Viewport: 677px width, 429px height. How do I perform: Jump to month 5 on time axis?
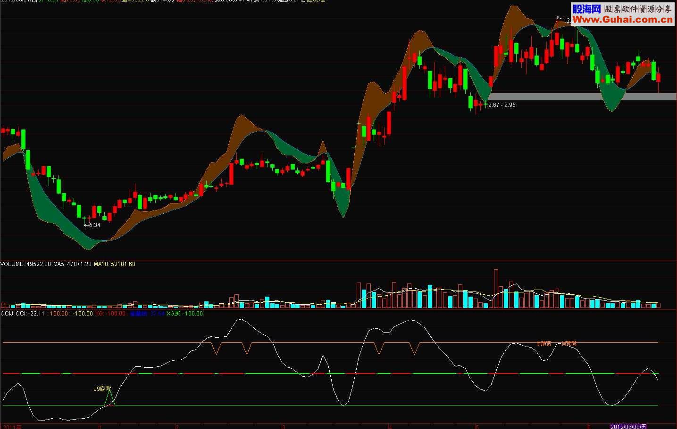click(x=477, y=427)
